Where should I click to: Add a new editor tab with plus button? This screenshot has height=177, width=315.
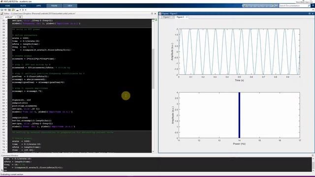tap(20, 17)
